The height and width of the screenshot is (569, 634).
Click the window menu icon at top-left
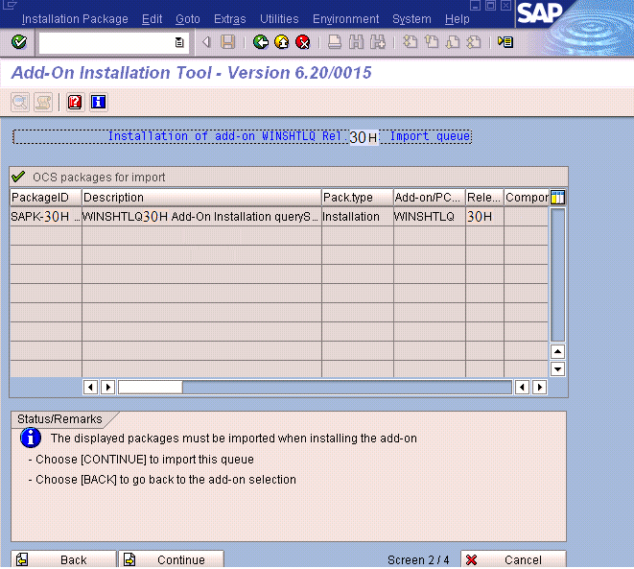[9, 5]
